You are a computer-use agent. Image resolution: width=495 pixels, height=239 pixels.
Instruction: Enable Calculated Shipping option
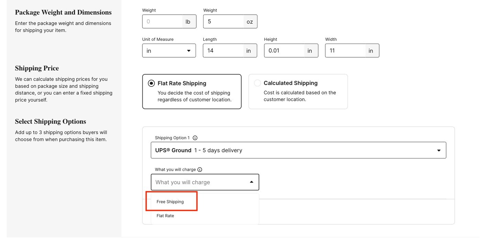pyautogui.click(x=257, y=83)
